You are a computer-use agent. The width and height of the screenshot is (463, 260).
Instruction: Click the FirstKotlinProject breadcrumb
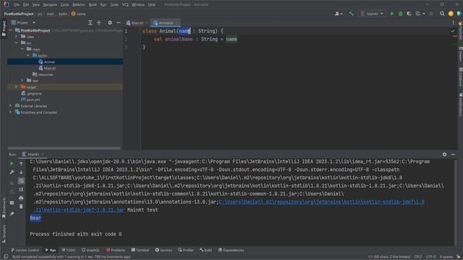pyautogui.click(x=19, y=14)
